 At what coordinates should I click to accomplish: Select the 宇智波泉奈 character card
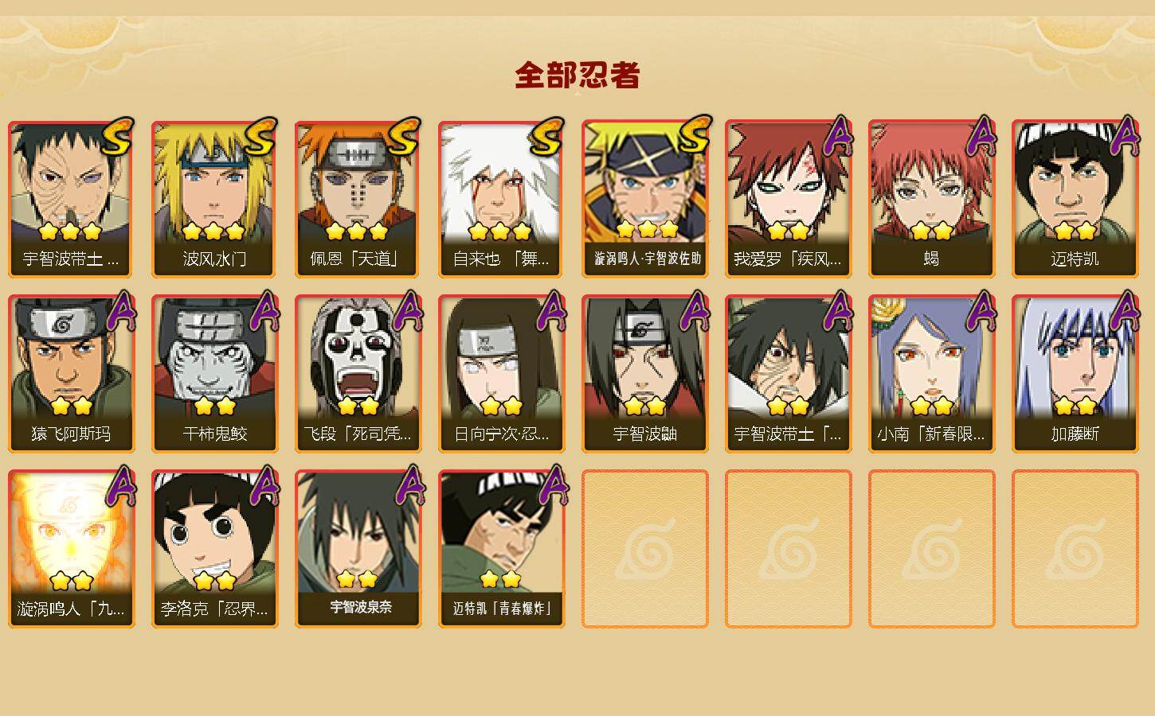pos(358,549)
